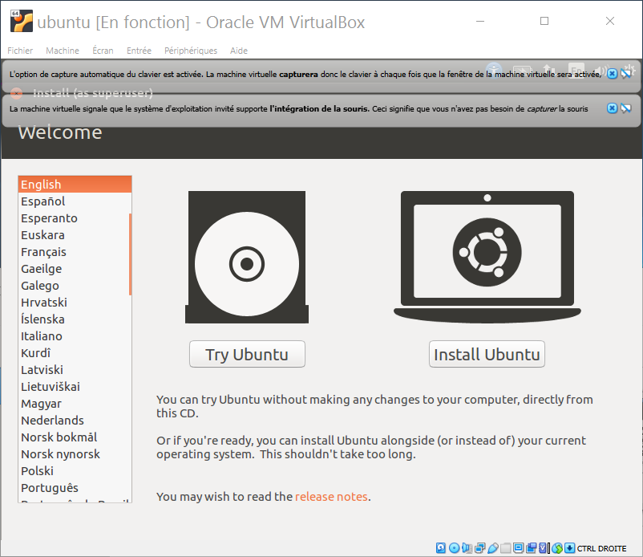Viewport: 643px width, 557px height.
Task: Open the Fichier menu
Action: click(20, 51)
